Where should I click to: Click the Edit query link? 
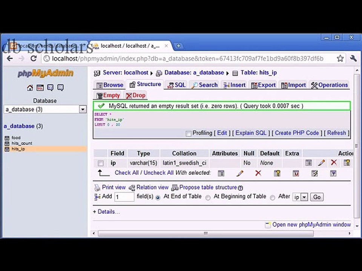[222, 133]
